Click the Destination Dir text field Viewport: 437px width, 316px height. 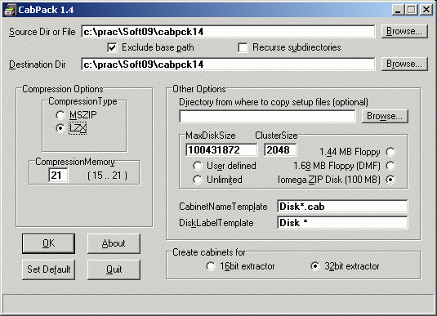[x=228, y=65]
